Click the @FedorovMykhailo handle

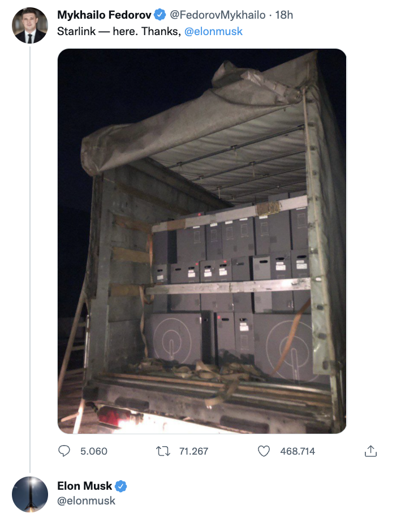(217, 15)
